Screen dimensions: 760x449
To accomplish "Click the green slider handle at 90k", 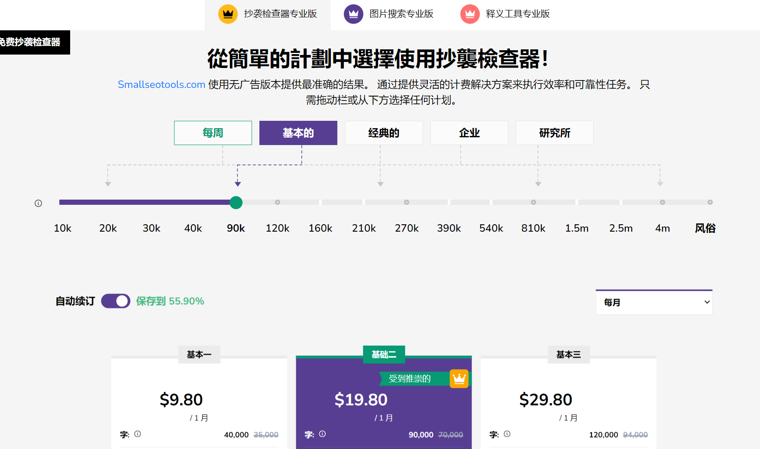I will [x=236, y=203].
